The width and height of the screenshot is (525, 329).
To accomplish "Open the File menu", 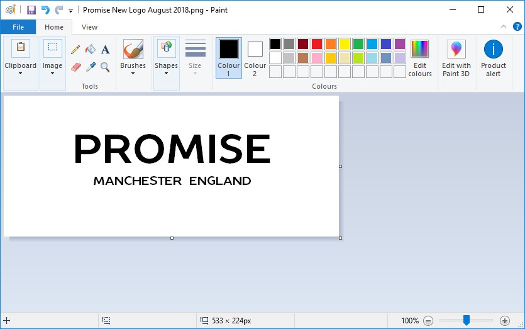I will [x=18, y=27].
